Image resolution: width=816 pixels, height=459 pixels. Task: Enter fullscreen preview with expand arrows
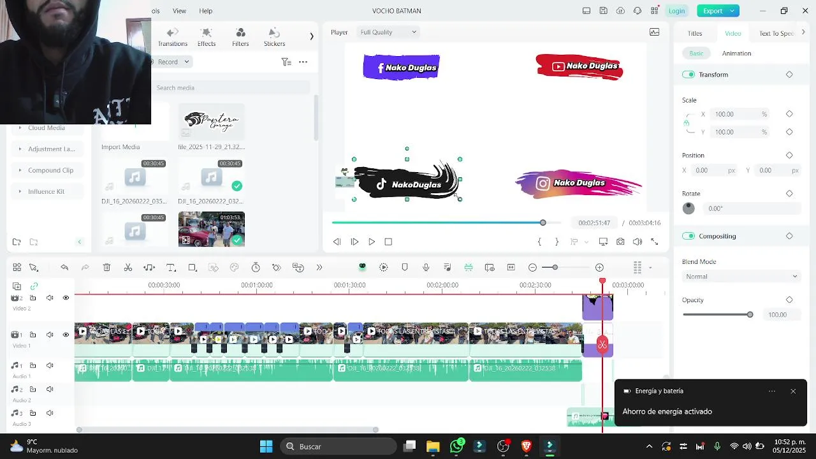(654, 242)
